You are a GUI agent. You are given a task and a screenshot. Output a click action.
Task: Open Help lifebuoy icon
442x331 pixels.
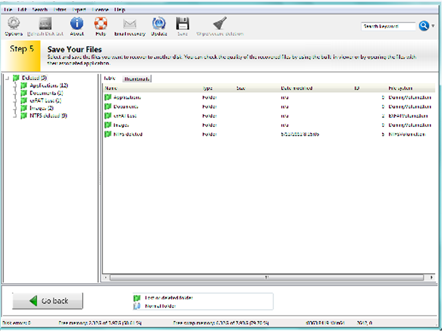101,24
